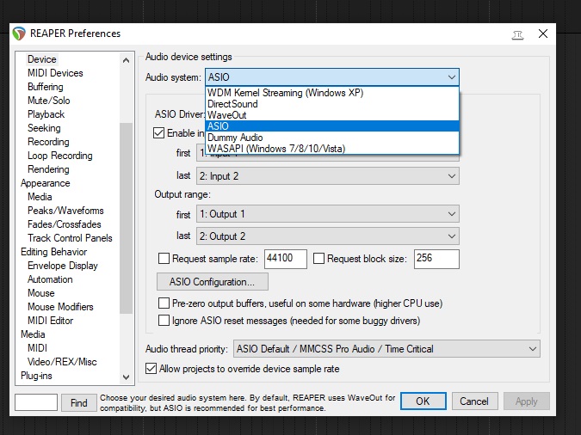Enable the Request block size checkbox
Viewport: 581px width, 435px height.
click(x=319, y=258)
